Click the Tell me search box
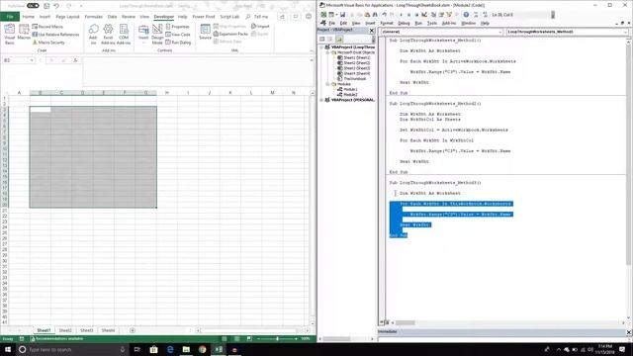This screenshot has width=633, height=356. pyautogui.click(x=257, y=17)
